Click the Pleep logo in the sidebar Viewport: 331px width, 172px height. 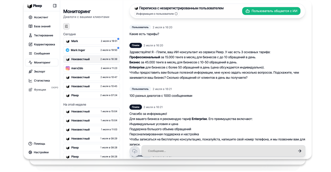[x=35, y=6]
